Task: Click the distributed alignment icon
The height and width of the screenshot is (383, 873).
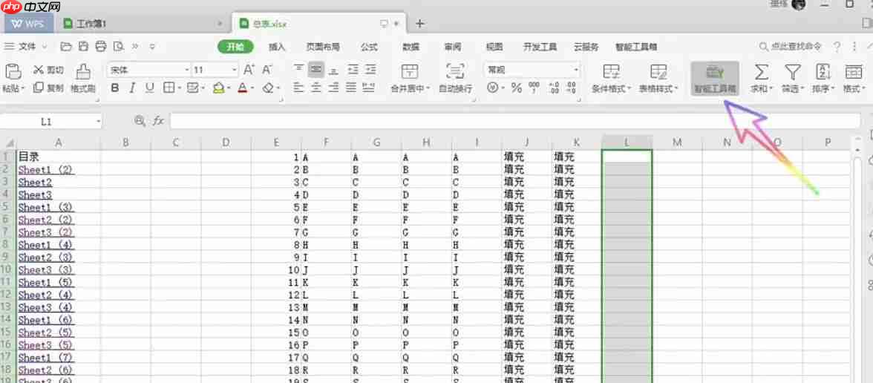Action: (x=368, y=88)
